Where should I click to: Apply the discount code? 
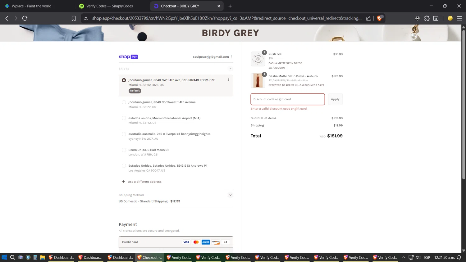[x=335, y=99]
